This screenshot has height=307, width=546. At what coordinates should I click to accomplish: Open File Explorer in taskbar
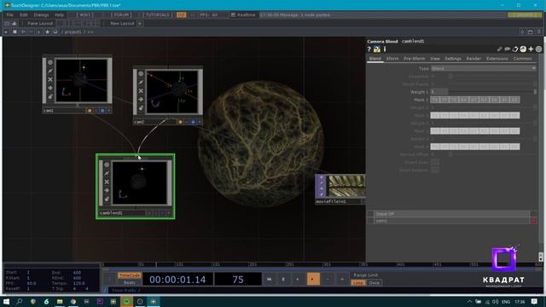60,301
